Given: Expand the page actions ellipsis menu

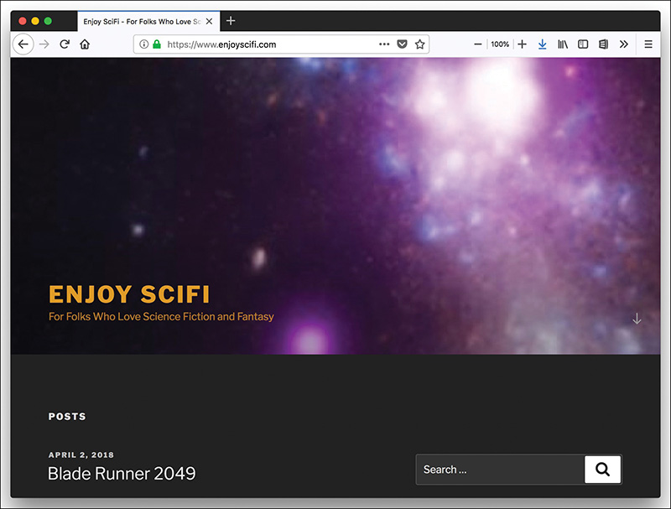Looking at the screenshot, I should point(384,44).
